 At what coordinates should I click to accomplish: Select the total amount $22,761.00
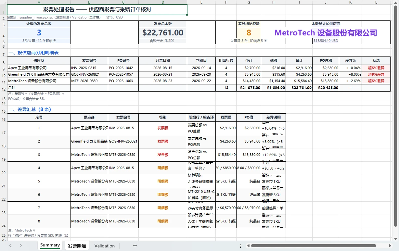coord(163,32)
